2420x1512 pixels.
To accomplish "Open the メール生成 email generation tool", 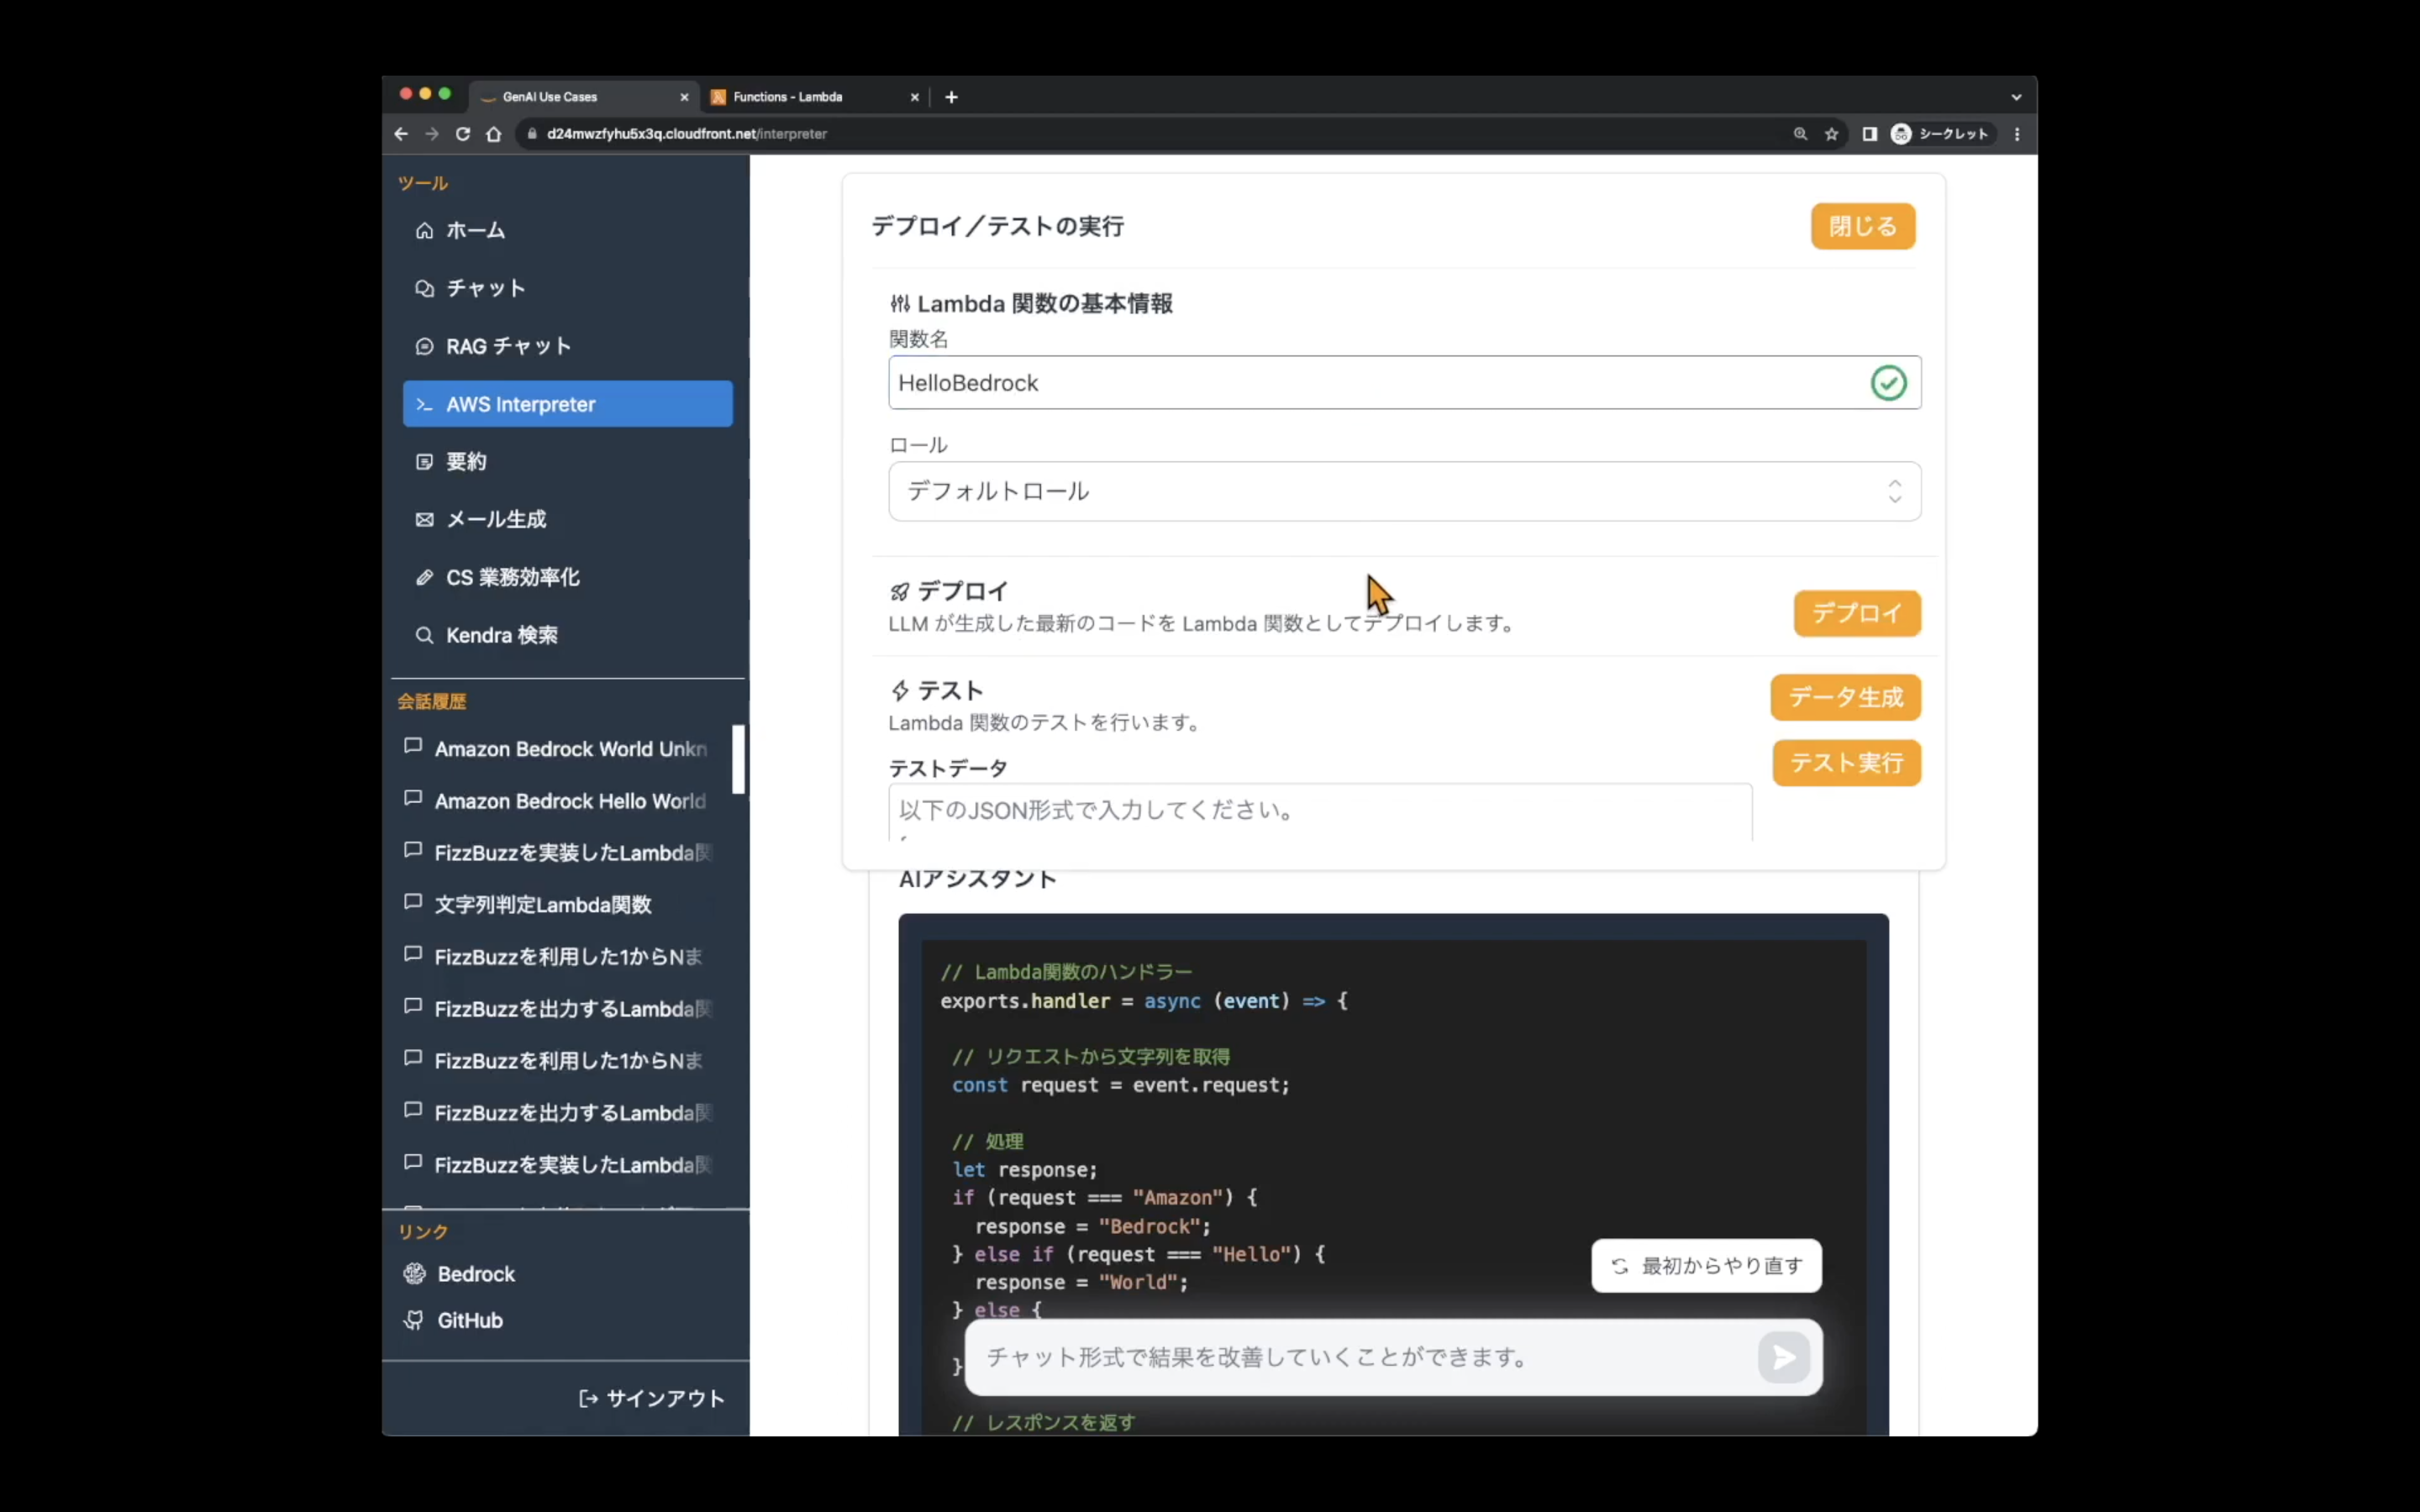I will [x=495, y=518].
